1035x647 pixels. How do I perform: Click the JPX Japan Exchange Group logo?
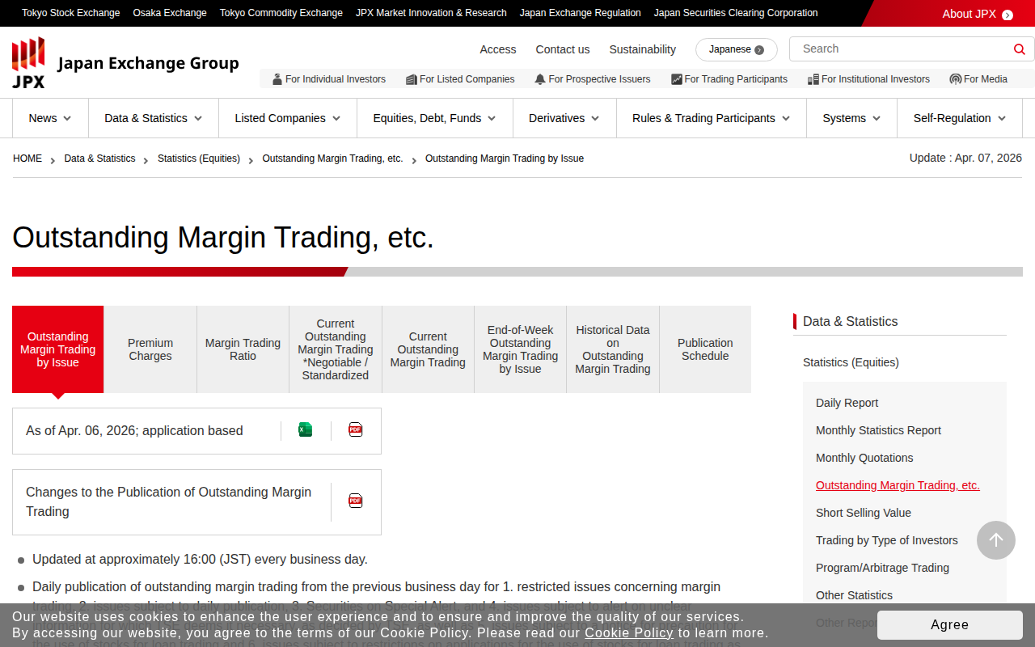click(125, 62)
